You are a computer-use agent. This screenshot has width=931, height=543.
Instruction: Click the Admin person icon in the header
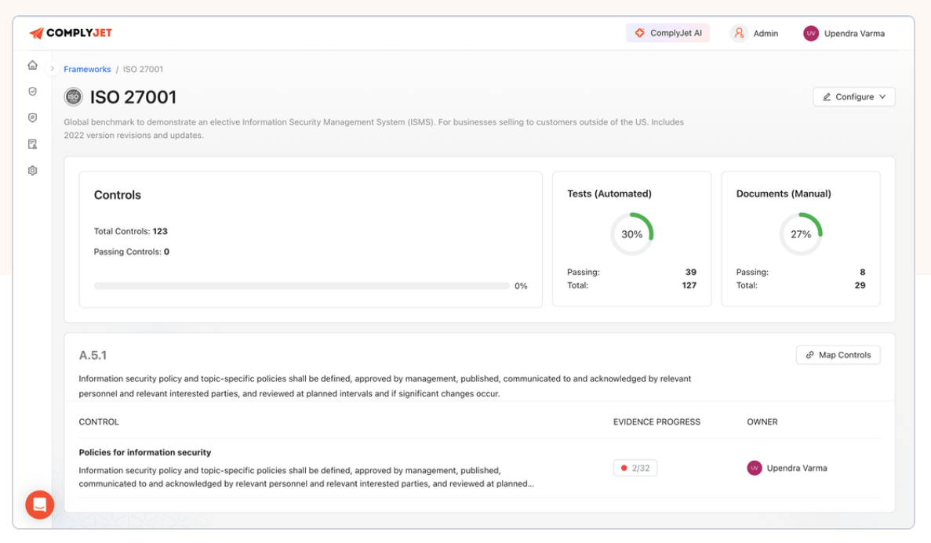pyautogui.click(x=738, y=33)
